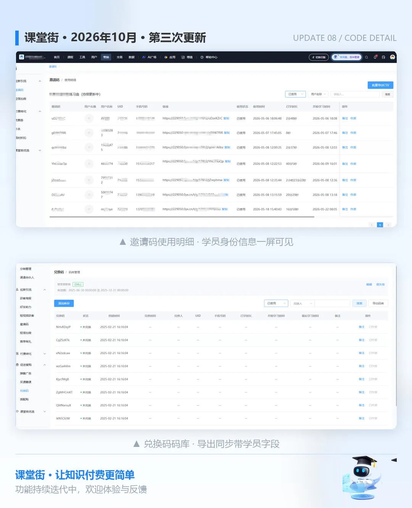The width and height of the screenshot is (412, 508).
Task: Open the 用户名称 search-field dropdown
Action: pyautogui.click(x=318, y=94)
